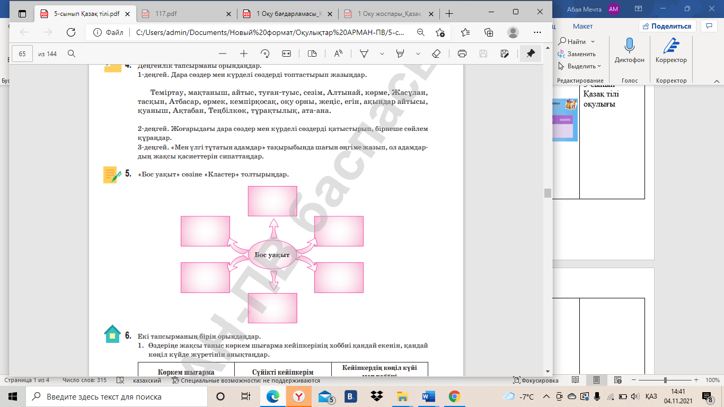This screenshot has width=724, height=407.
Task: Rotate the PDF page in Edge
Action: (x=265, y=54)
